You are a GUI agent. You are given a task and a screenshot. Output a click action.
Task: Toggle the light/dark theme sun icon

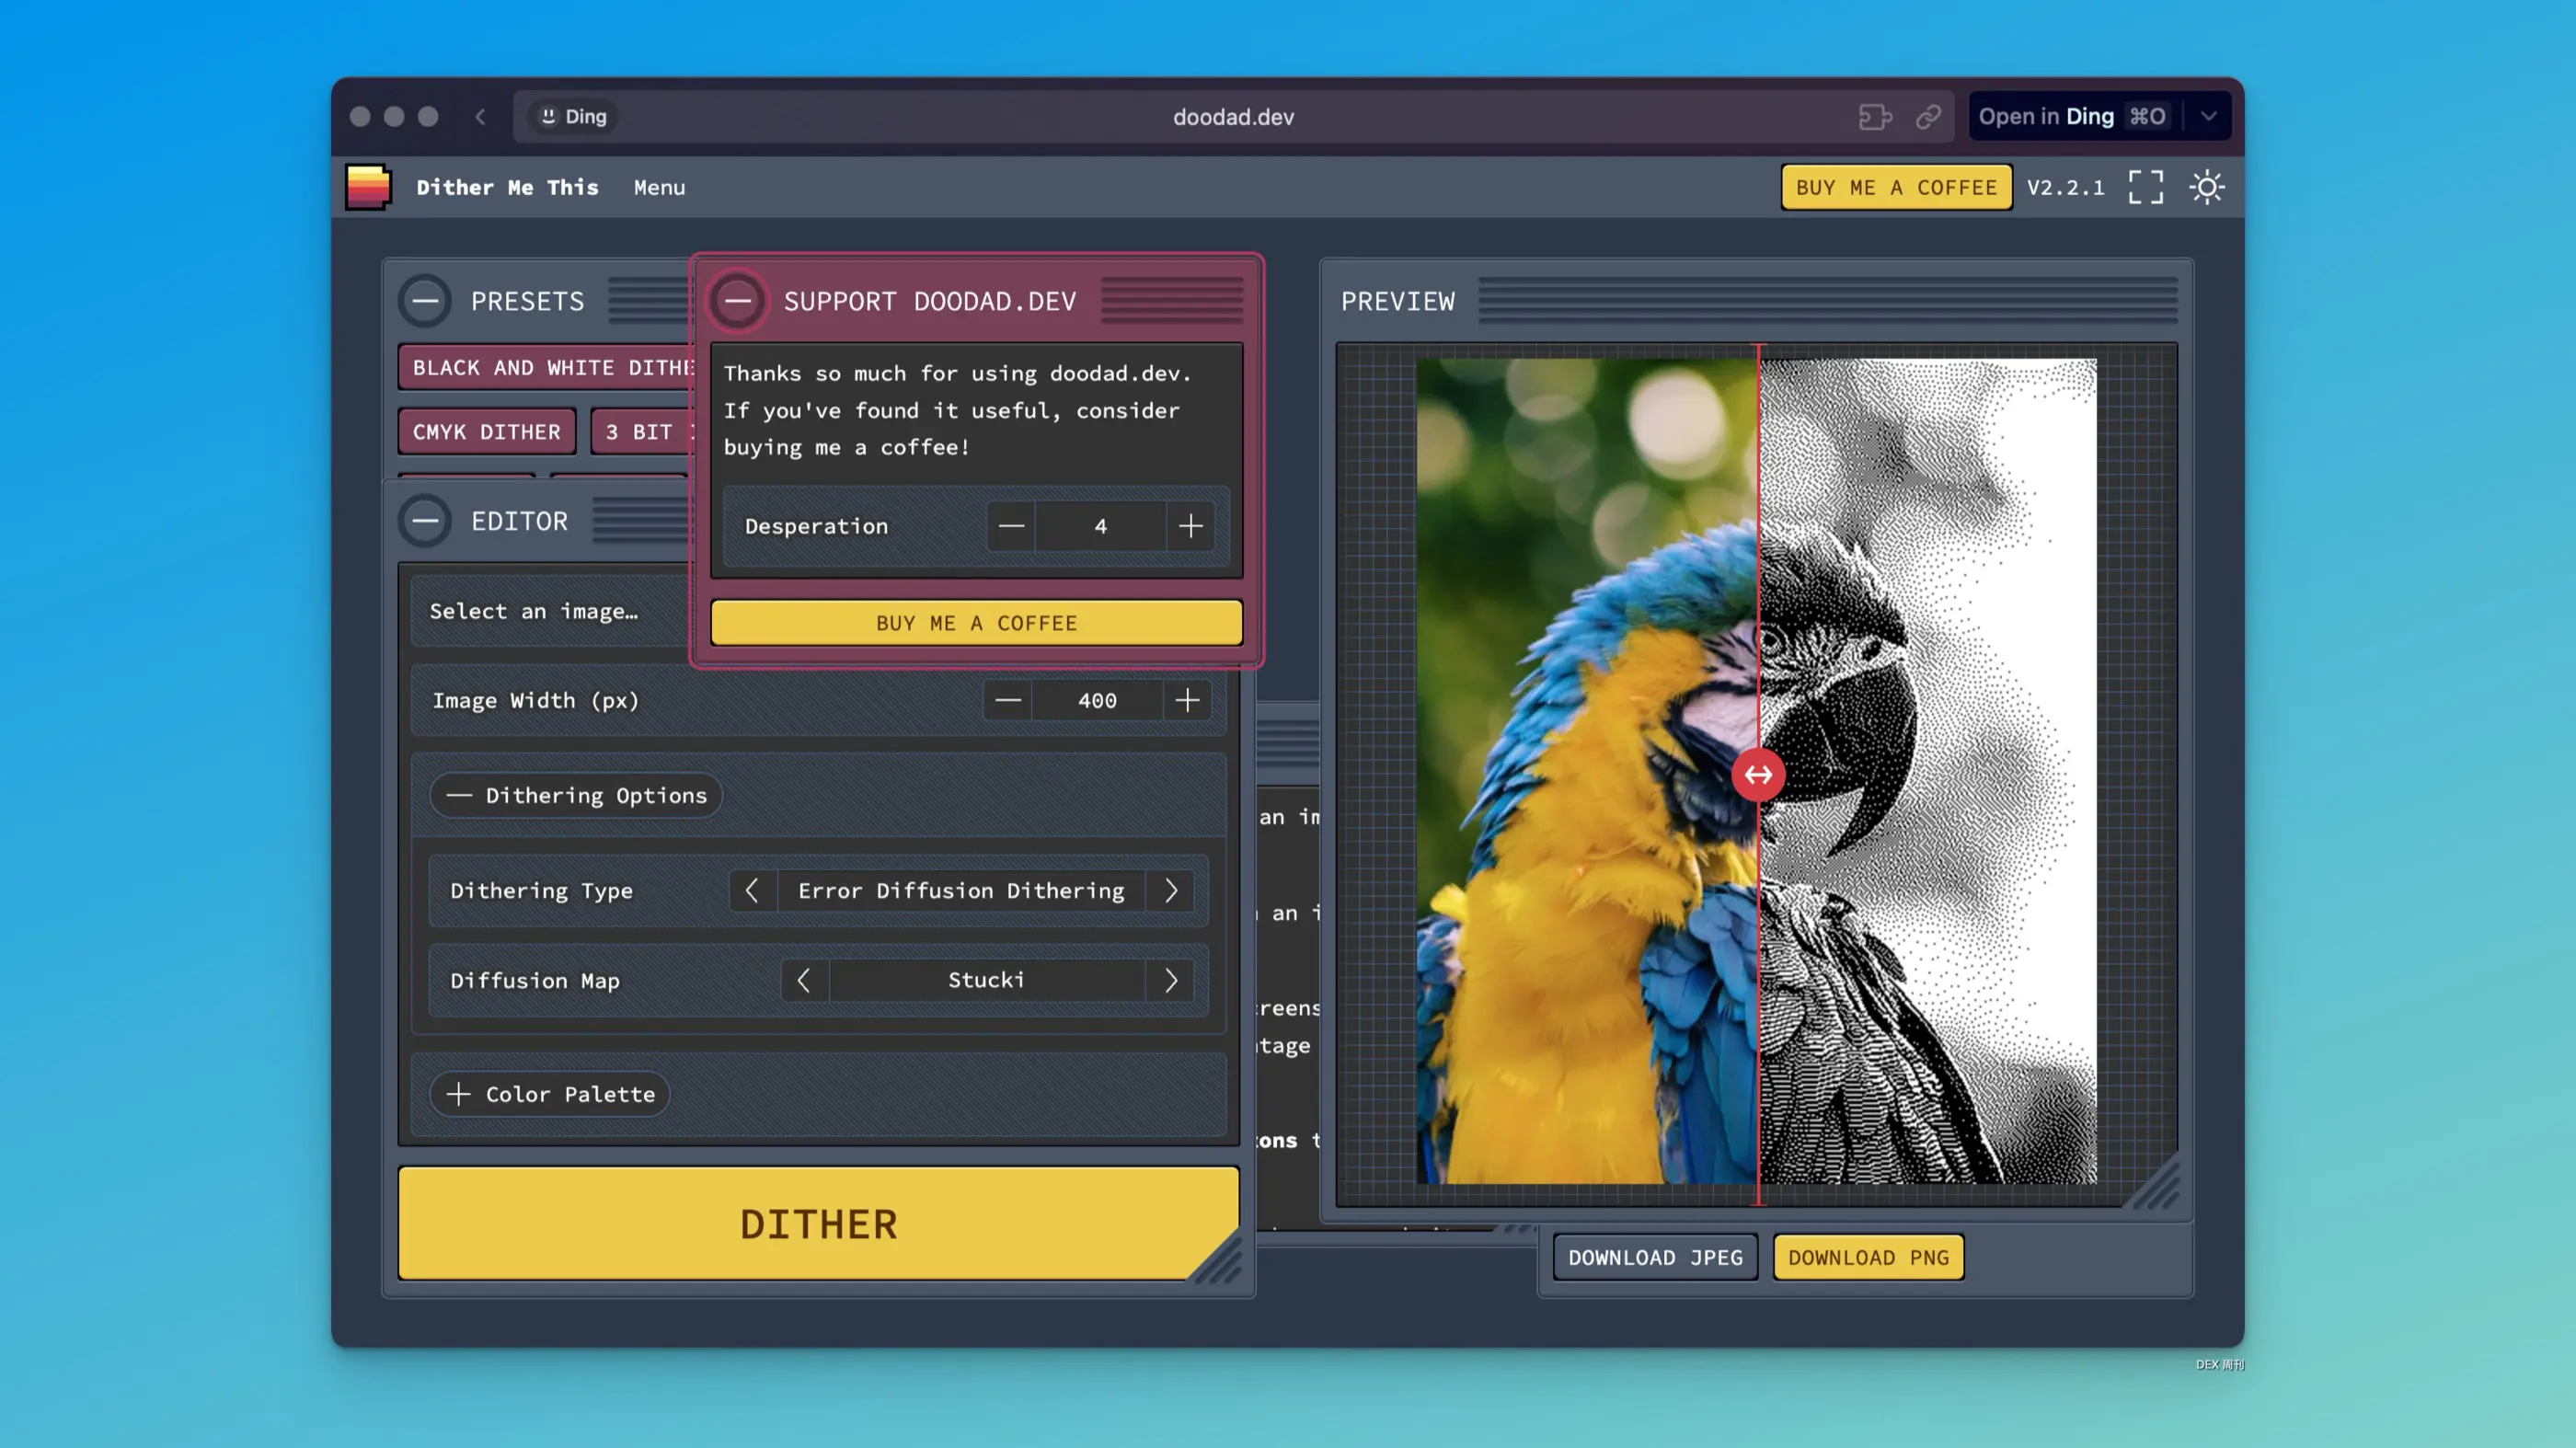(2207, 187)
